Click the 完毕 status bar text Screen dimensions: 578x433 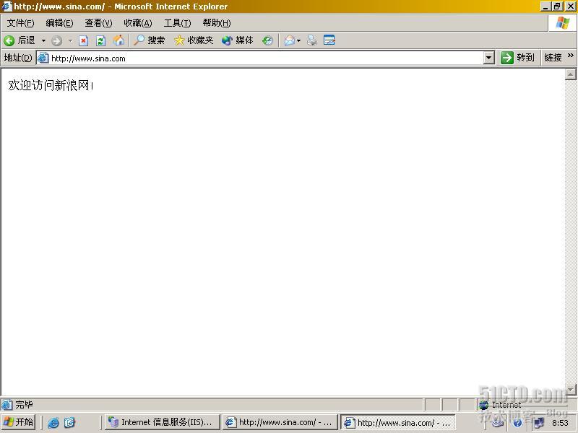[24, 405]
